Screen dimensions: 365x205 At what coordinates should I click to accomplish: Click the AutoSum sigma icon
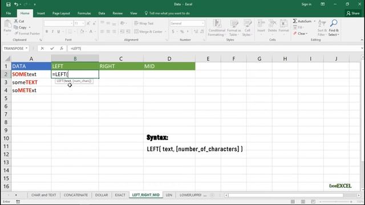tap(295, 21)
